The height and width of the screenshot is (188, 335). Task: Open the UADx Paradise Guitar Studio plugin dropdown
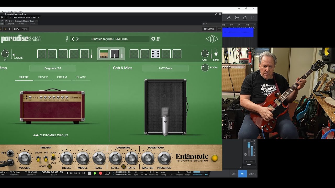pos(24,17)
